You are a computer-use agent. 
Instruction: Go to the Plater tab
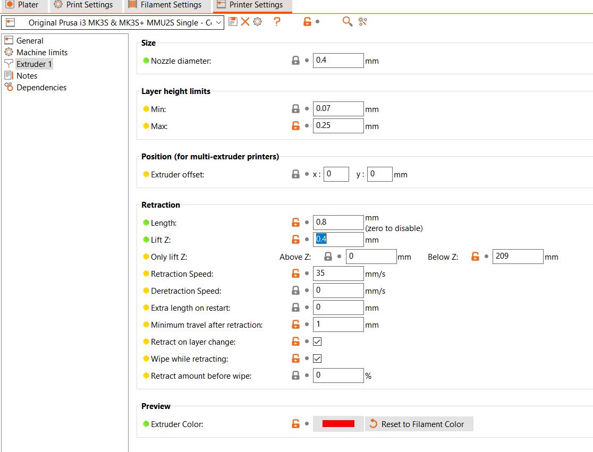[22, 5]
